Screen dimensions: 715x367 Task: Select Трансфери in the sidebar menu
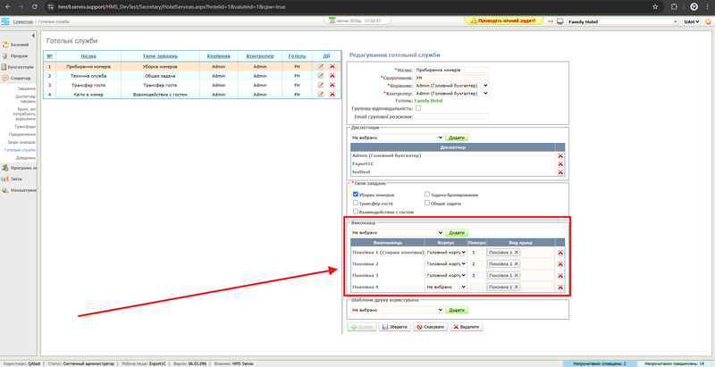click(x=24, y=127)
